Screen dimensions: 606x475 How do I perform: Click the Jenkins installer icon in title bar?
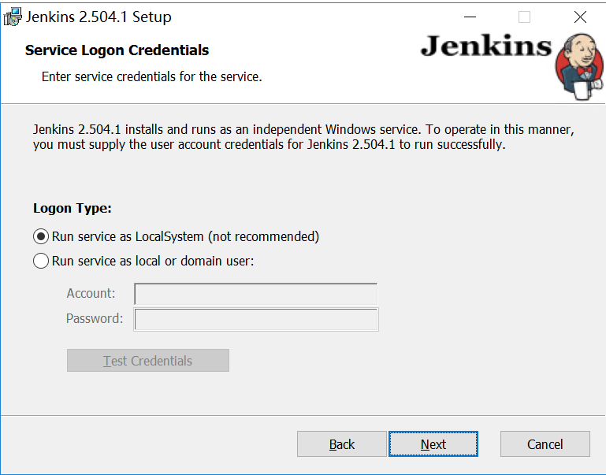pyautogui.click(x=12, y=17)
